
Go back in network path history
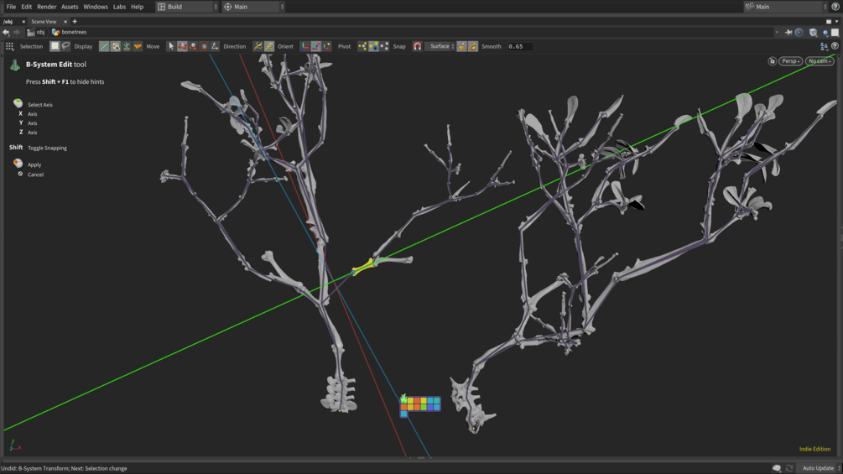[x=6, y=32]
